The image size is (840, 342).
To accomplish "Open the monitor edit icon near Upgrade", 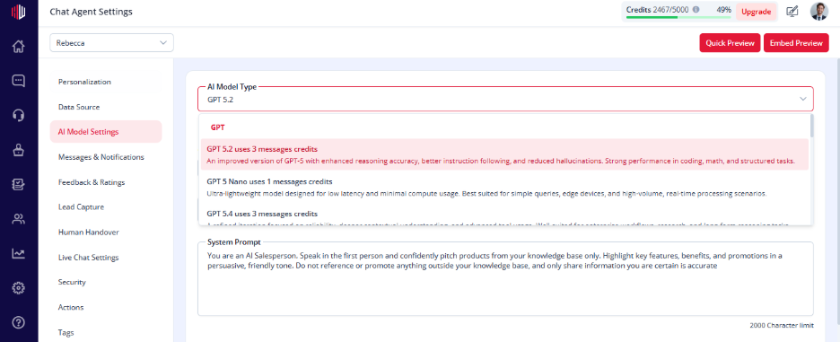I will (792, 12).
